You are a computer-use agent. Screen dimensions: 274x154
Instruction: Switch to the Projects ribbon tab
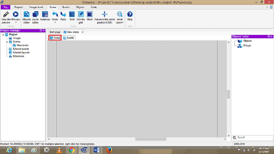tap(18, 7)
